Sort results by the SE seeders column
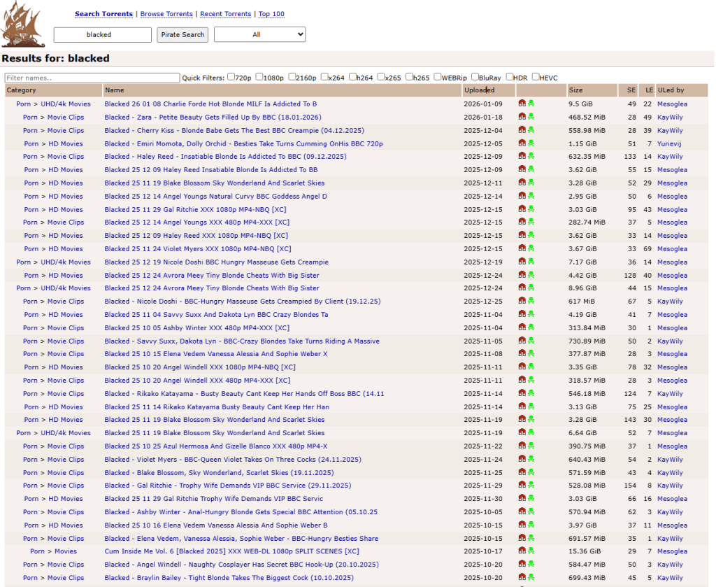 click(631, 90)
